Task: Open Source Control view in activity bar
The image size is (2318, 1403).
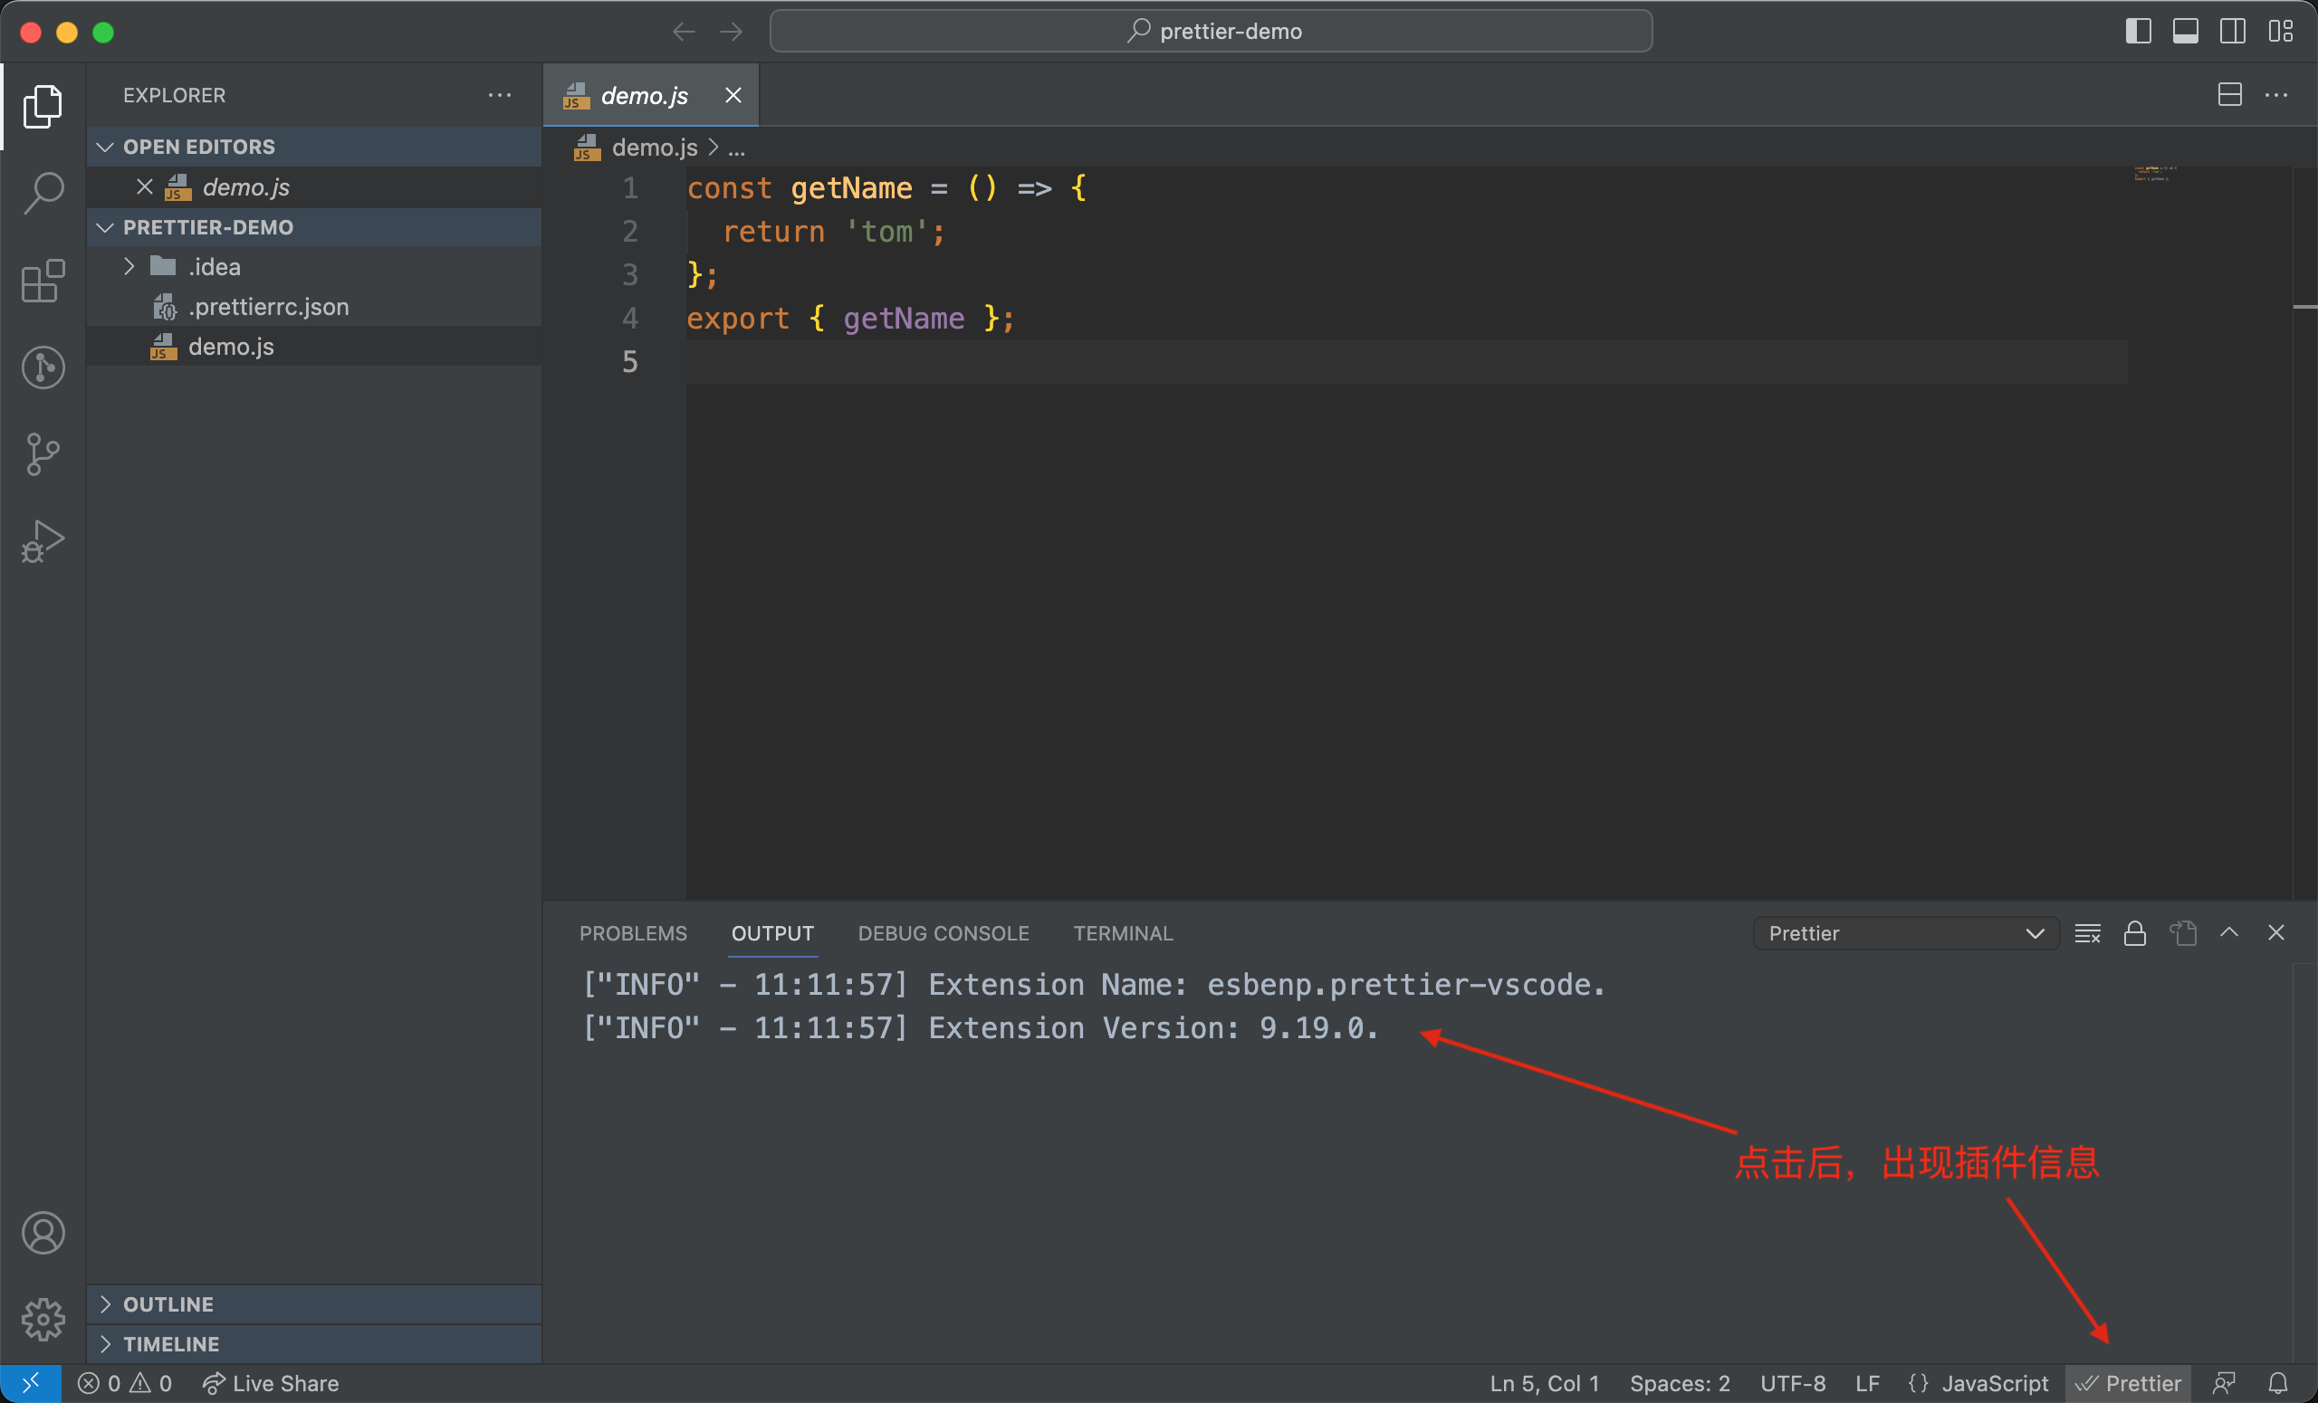Action: point(43,454)
